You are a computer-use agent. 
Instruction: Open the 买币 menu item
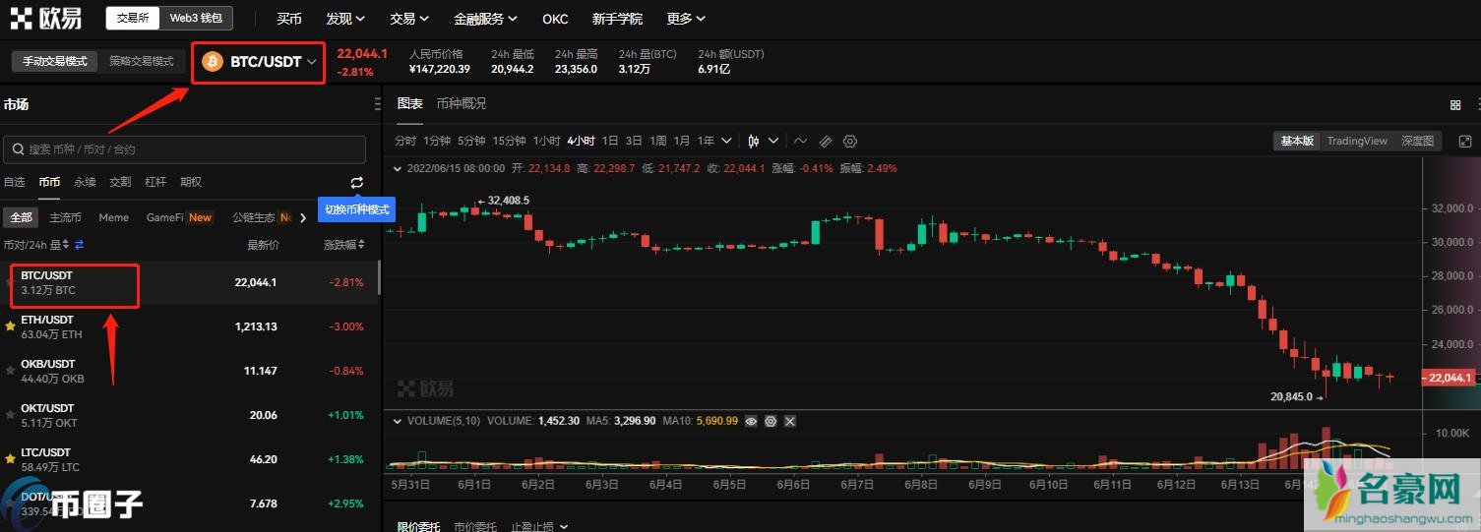click(289, 19)
